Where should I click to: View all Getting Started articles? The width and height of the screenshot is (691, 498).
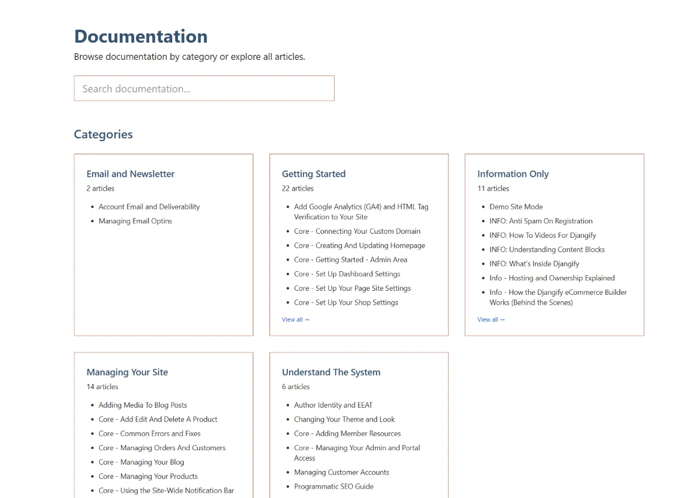pos(296,320)
